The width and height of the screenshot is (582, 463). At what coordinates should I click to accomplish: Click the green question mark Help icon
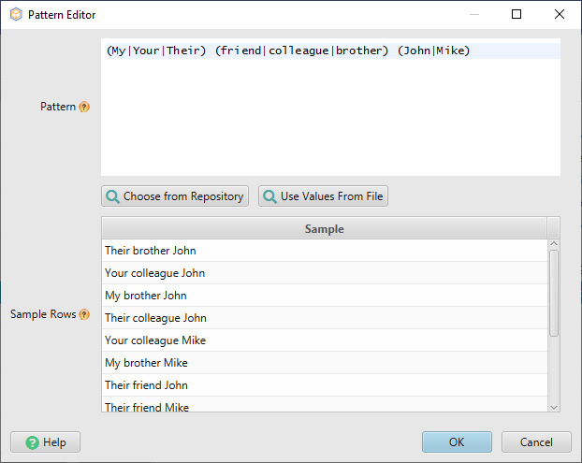pyautogui.click(x=32, y=442)
